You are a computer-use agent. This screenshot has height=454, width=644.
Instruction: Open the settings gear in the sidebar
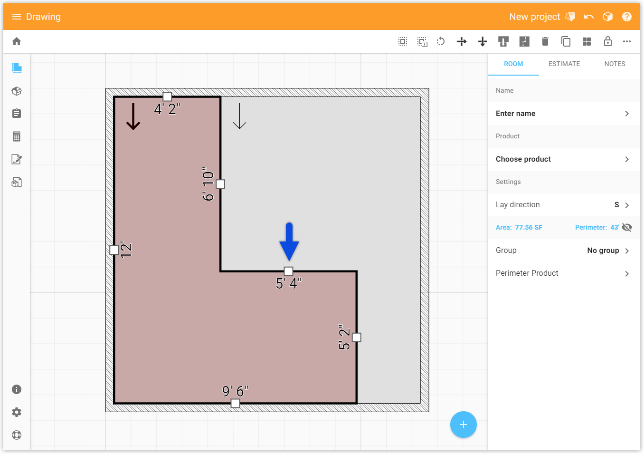(17, 412)
